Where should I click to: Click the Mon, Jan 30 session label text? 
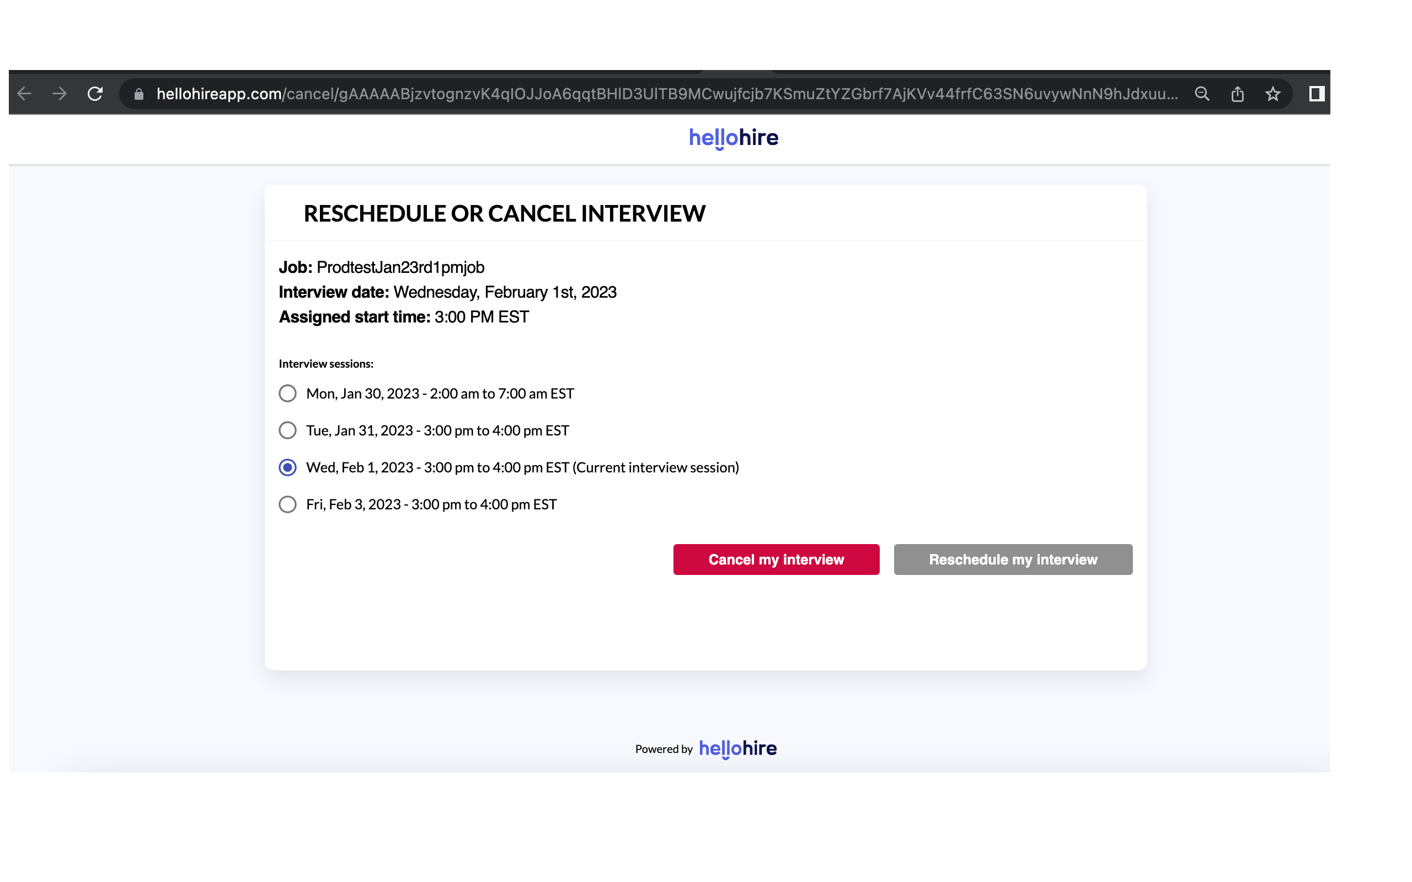(x=440, y=394)
